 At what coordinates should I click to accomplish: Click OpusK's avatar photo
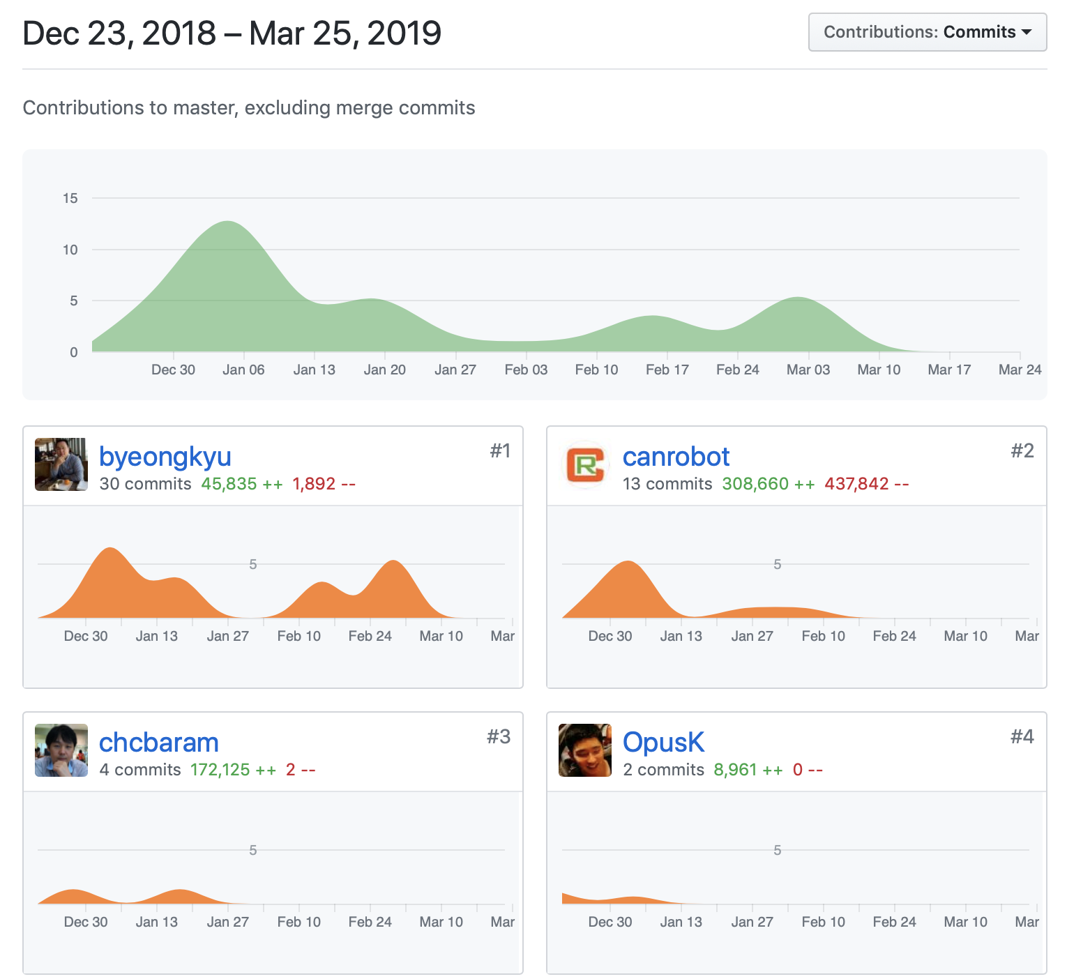point(585,750)
